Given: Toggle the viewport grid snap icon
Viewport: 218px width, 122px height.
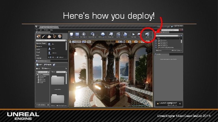Looking at the screenshot, I should 127,42.
